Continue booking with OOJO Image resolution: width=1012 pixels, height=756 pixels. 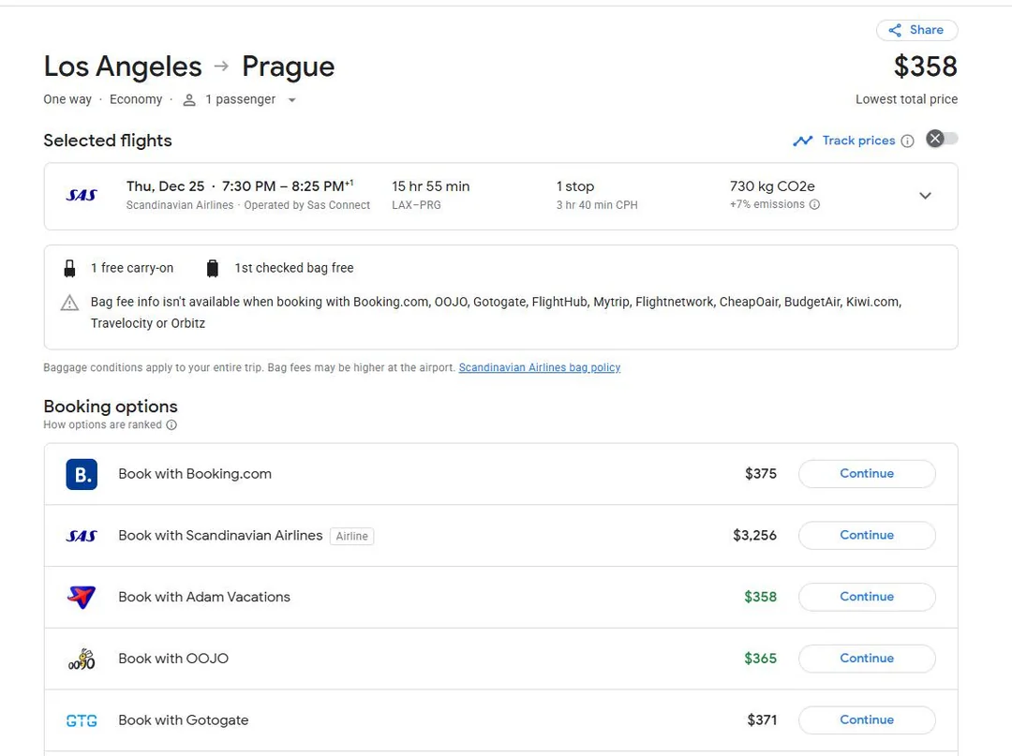click(866, 659)
